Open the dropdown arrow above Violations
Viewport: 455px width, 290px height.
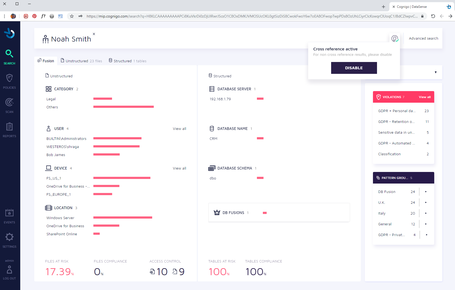click(436, 72)
